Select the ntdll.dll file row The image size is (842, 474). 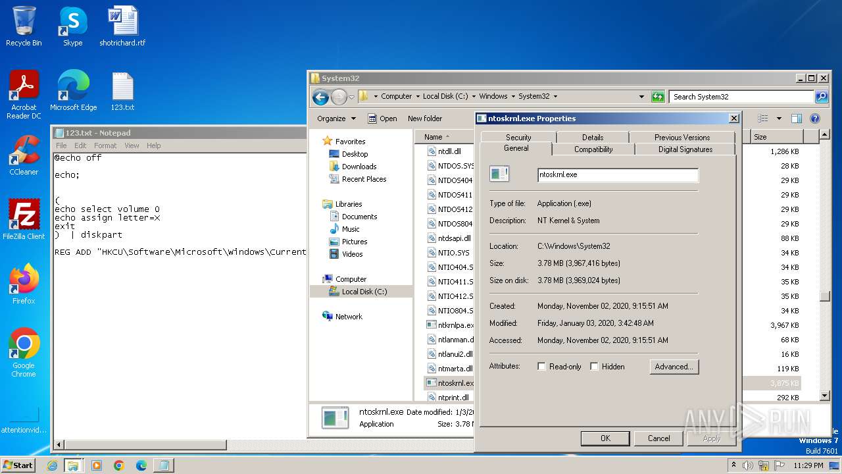449,151
